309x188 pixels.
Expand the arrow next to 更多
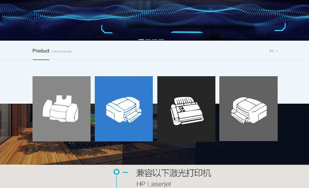point(277,51)
